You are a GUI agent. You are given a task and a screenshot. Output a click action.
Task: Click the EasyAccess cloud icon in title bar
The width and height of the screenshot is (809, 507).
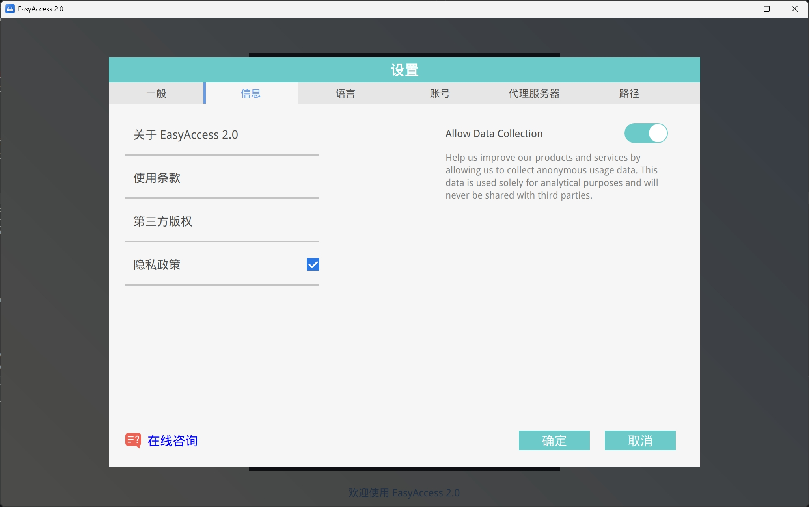pos(10,9)
